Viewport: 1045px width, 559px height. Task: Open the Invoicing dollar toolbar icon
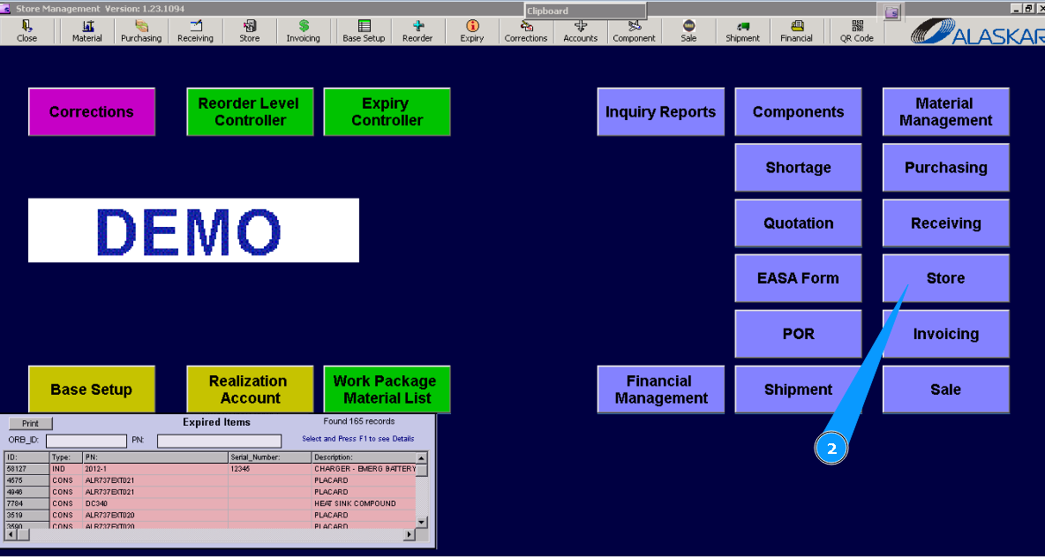pyautogui.click(x=304, y=32)
